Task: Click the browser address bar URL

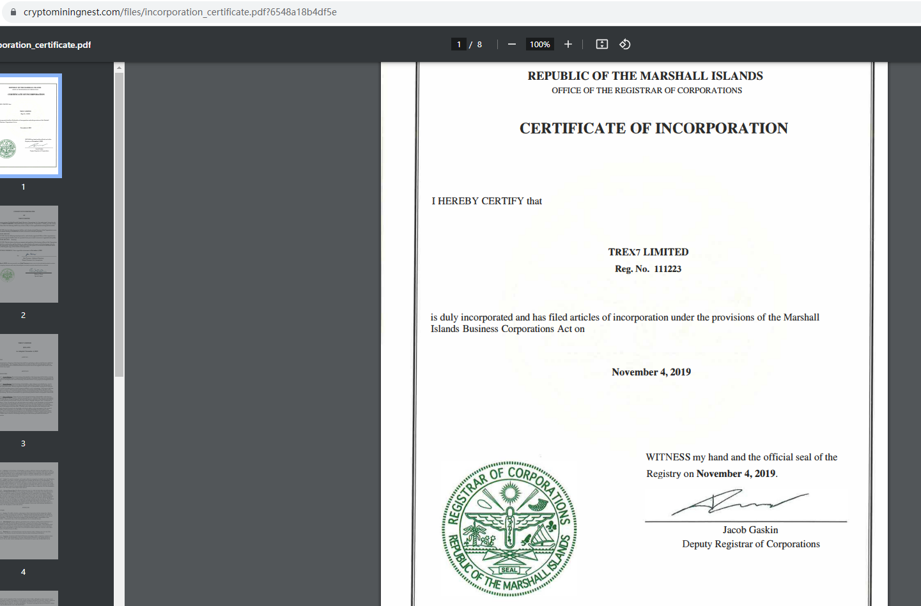Action: tap(180, 12)
